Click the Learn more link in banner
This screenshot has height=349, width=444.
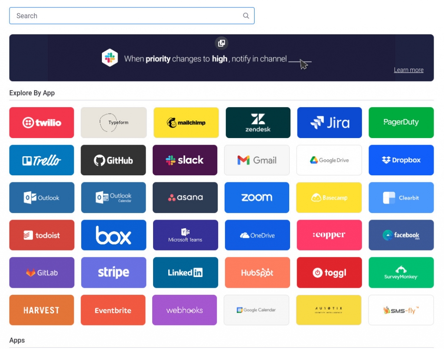pos(408,70)
